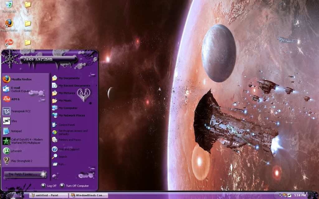This screenshot has width=319, height=199.
Task: Open the desktop folder named b
Action: [x=28, y=7]
